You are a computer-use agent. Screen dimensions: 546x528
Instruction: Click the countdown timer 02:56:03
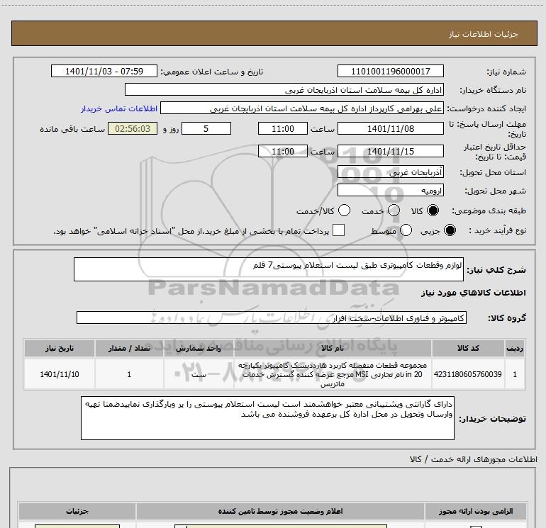(x=133, y=129)
